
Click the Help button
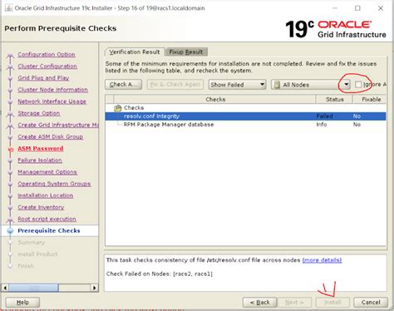point(22,302)
